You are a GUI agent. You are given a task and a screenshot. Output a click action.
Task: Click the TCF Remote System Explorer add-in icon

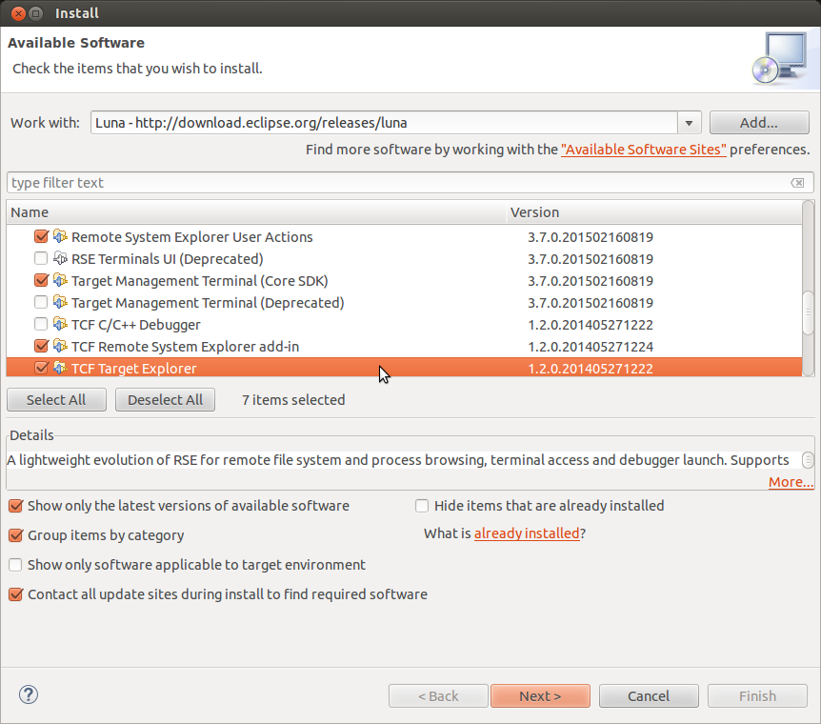59,346
